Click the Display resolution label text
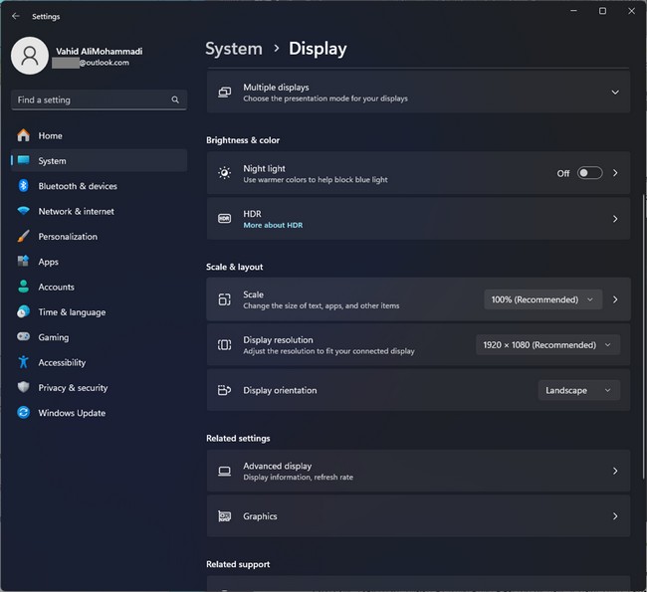This screenshot has height=592, width=647. [278, 340]
